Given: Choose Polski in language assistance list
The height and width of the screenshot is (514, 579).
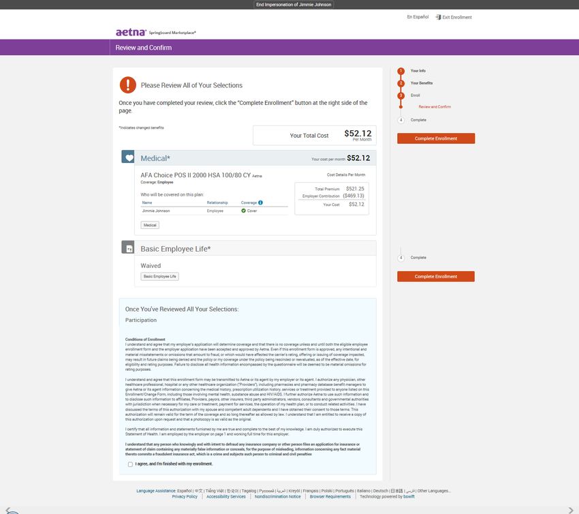Looking at the screenshot, I should click(327, 491).
